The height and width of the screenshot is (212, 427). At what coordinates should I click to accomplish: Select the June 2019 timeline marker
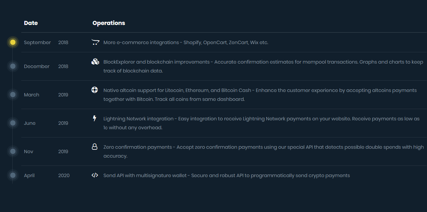pos(13,123)
